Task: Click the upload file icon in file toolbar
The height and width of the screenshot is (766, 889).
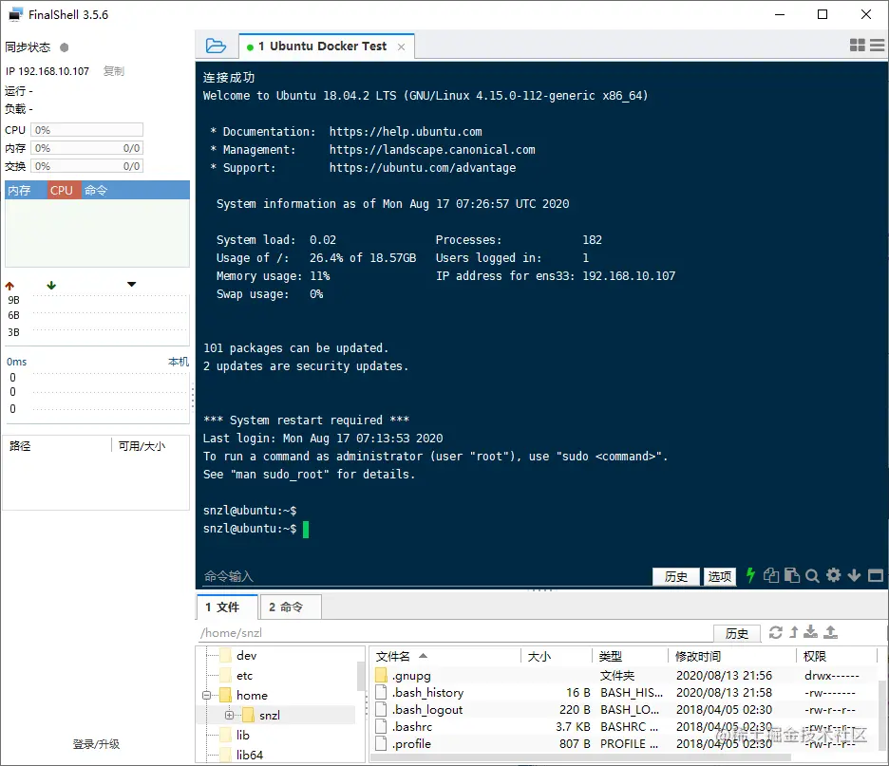Action: coord(831,632)
